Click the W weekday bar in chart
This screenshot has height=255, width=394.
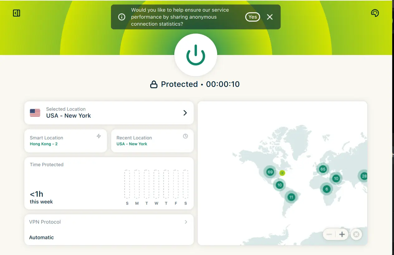pos(156,184)
